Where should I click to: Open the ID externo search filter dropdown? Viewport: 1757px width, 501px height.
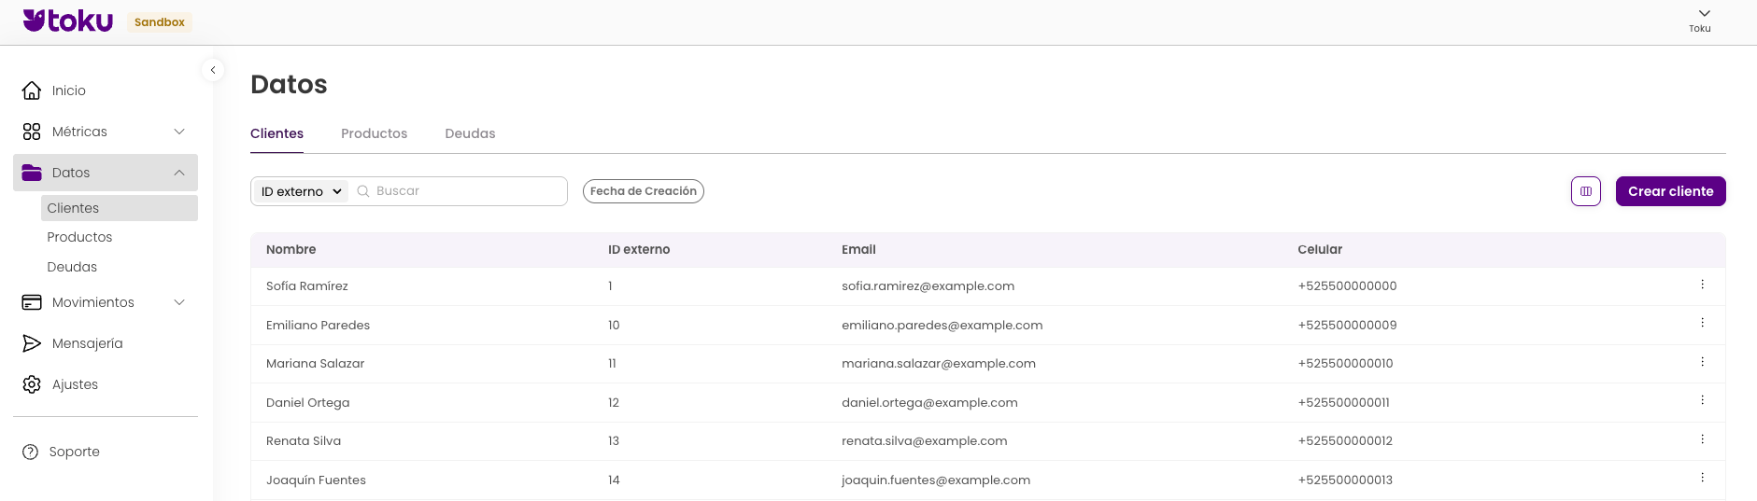[x=301, y=191]
